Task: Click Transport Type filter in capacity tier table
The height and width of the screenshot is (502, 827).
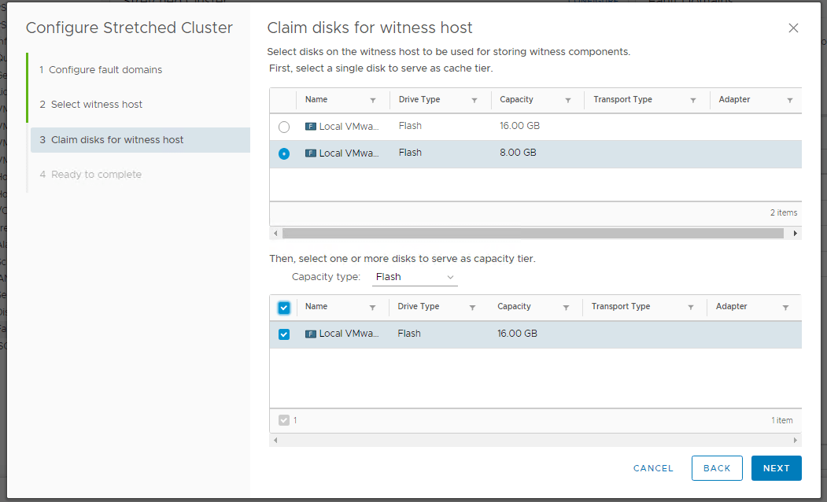Action: point(690,308)
